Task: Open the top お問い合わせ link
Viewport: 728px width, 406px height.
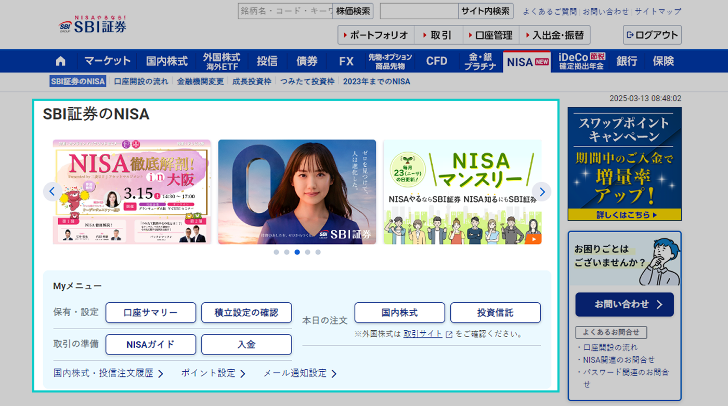Action: coord(606,11)
